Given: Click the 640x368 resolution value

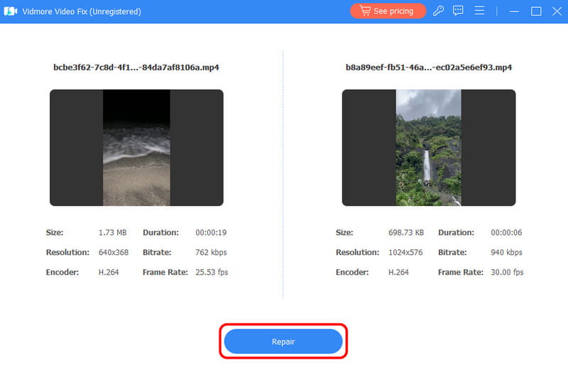Looking at the screenshot, I should tap(114, 252).
